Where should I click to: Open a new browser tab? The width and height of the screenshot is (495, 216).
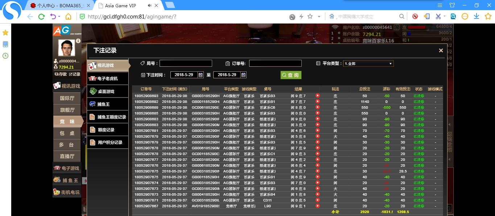[x=170, y=5]
